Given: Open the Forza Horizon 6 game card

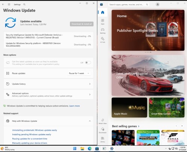Looking at the screenshot, I should click(x=173, y=137).
